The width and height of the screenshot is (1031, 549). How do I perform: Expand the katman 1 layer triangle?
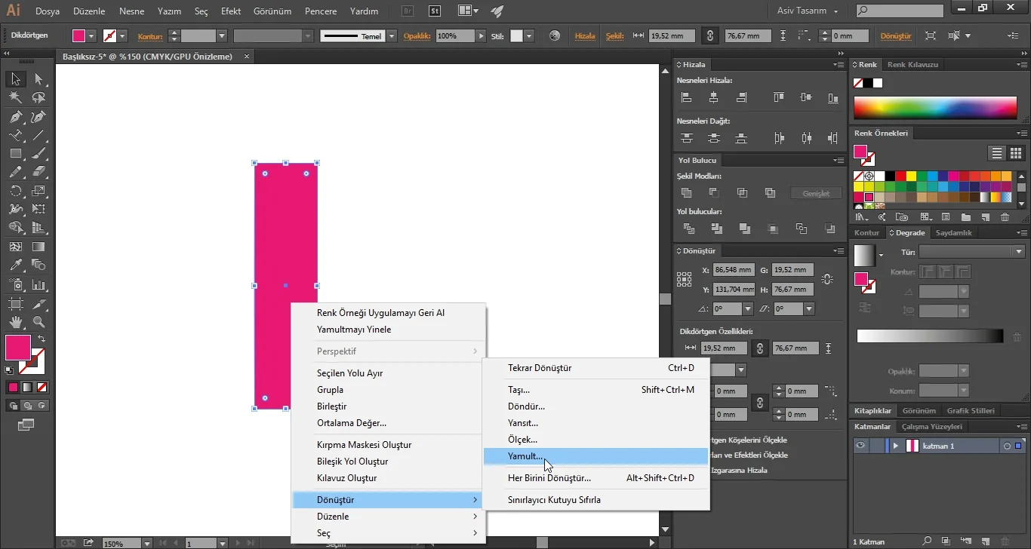tap(896, 446)
